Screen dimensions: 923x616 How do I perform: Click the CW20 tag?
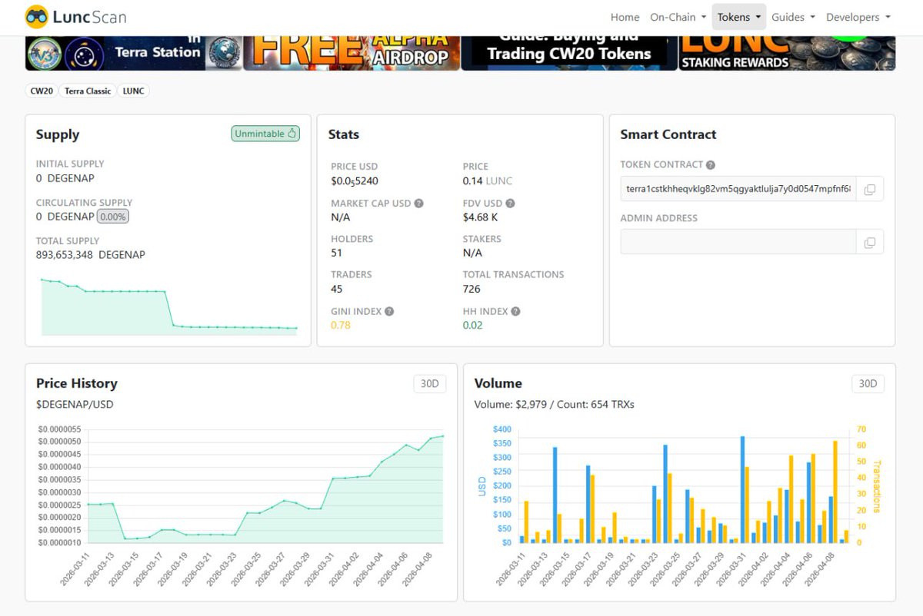click(42, 91)
